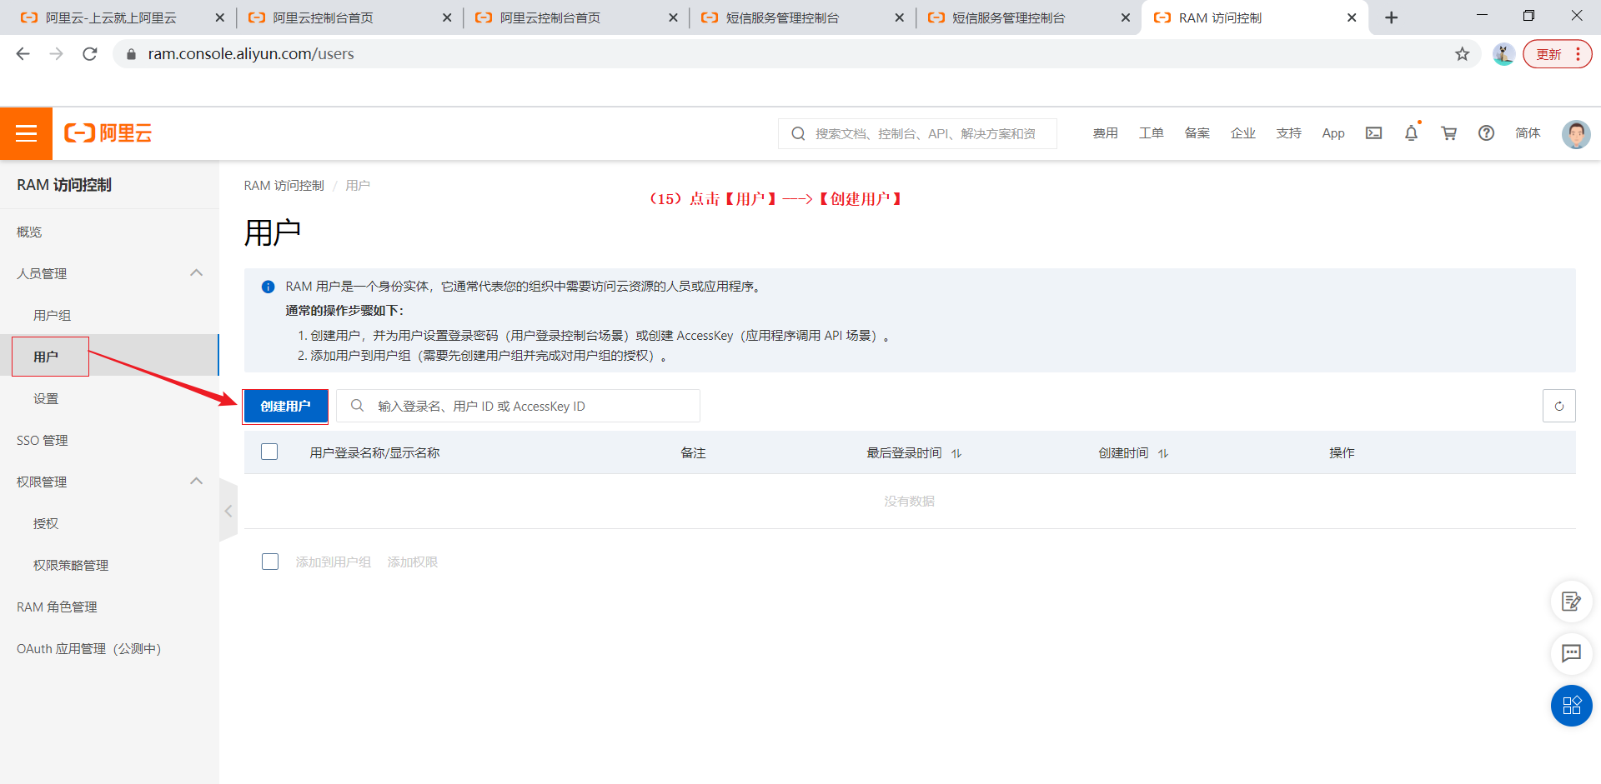Sort by 创建时间 column

click(x=1163, y=453)
